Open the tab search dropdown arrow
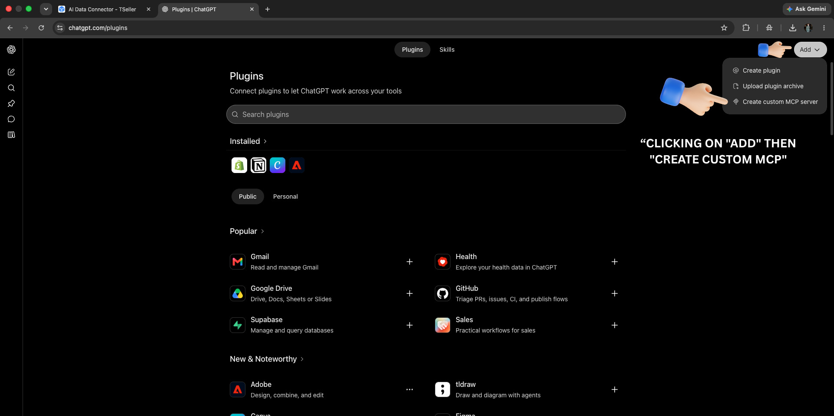Image resolution: width=834 pixels, height=416 pixels. pos(46,9)
